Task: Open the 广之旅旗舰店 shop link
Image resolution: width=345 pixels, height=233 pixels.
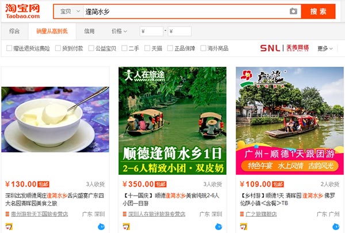Action: coord(261,214)
